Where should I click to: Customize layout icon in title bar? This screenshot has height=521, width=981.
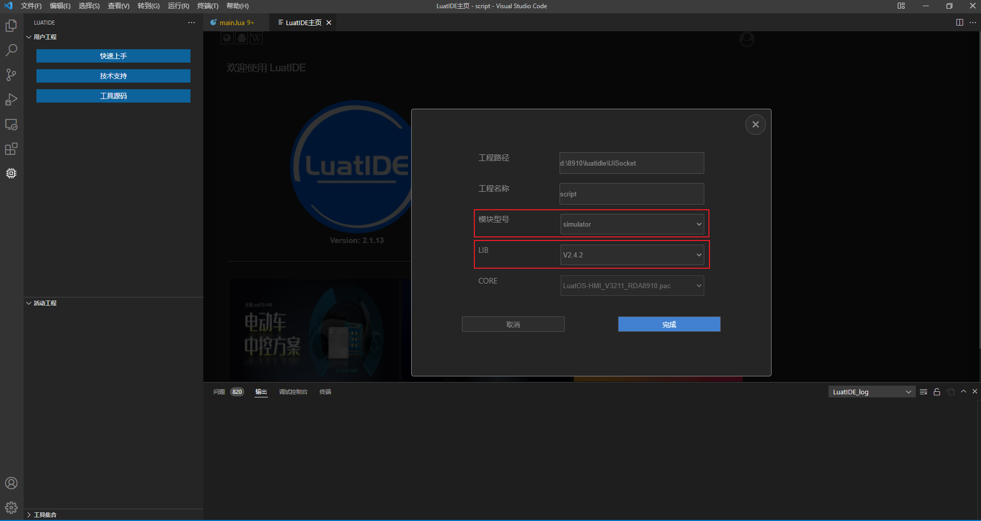click(901, 6)
